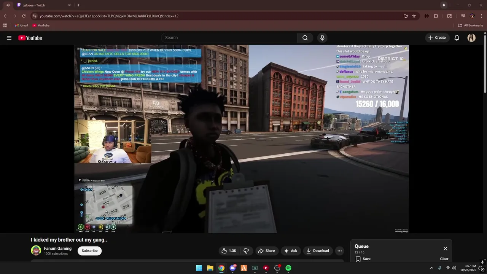The height and width of the screenshot is (274, 487).
Task: Open Discord from taskbar
Action: 232,268
